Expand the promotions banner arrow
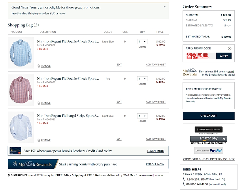This screenshot has height=192, width=245. point(165,7)
